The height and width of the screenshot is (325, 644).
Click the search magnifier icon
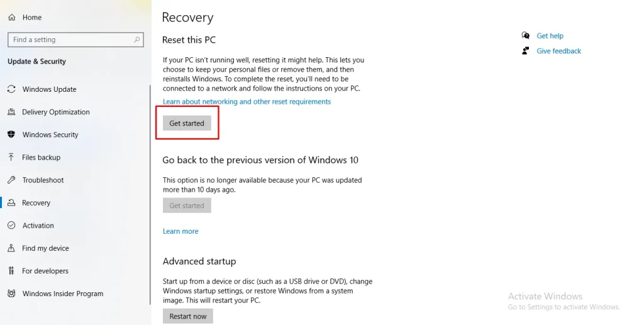(136, 40)
